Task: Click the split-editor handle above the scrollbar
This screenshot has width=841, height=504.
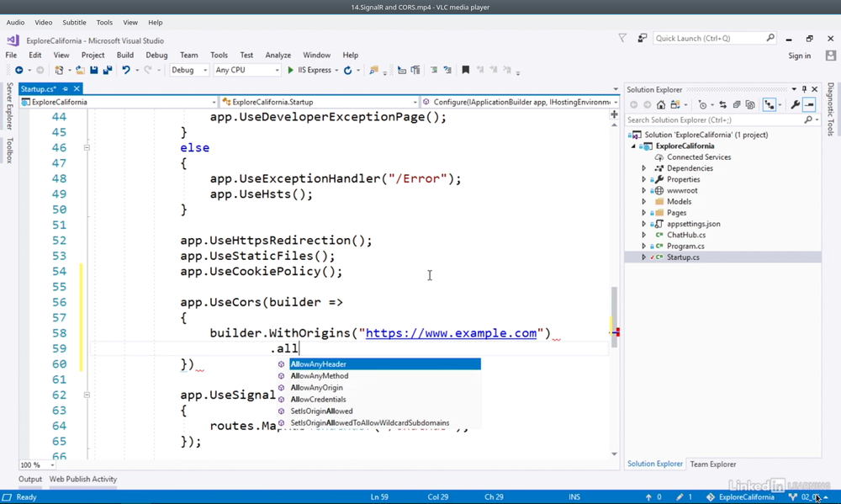Action: coord(614,114)
